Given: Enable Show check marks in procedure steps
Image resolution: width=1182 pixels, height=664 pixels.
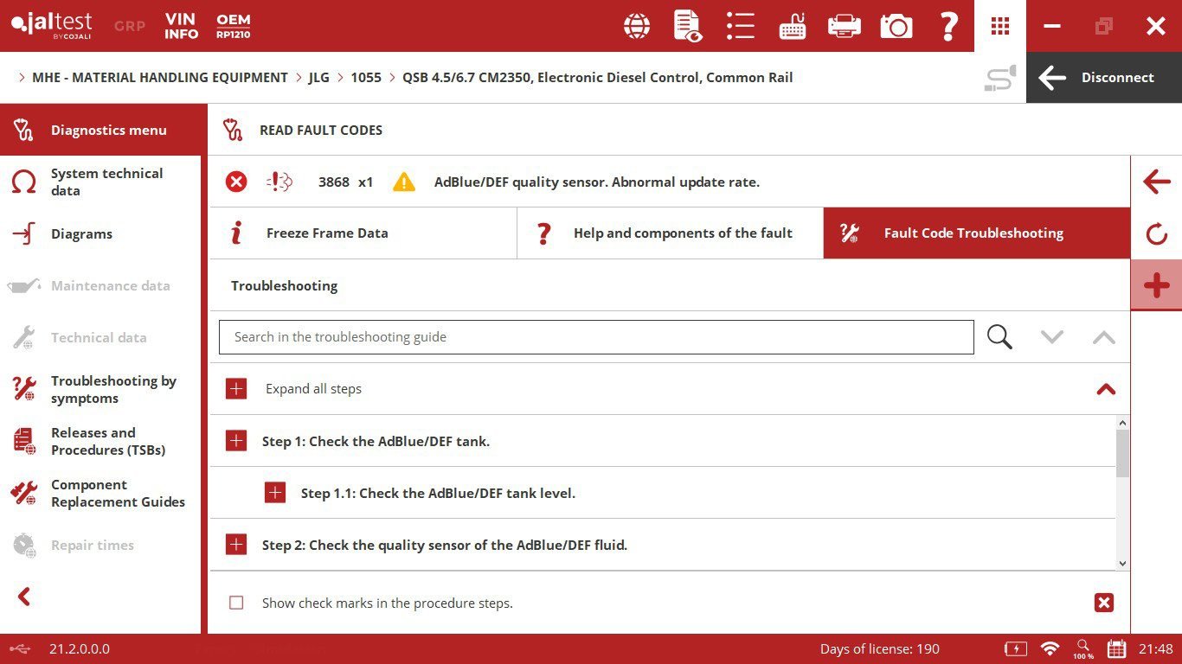Looking at the screenshot, I should pyautogui.click(x=236, y=603).
